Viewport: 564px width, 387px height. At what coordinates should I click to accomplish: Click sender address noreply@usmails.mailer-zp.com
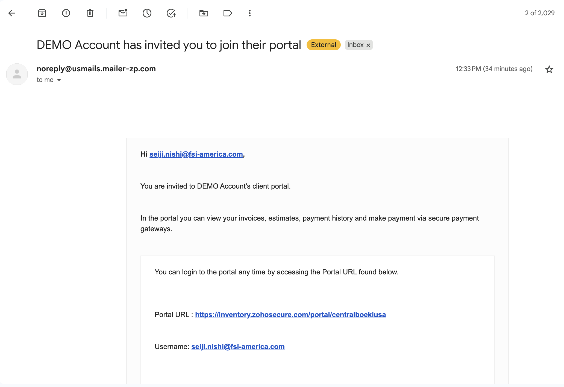click(96, 69)
